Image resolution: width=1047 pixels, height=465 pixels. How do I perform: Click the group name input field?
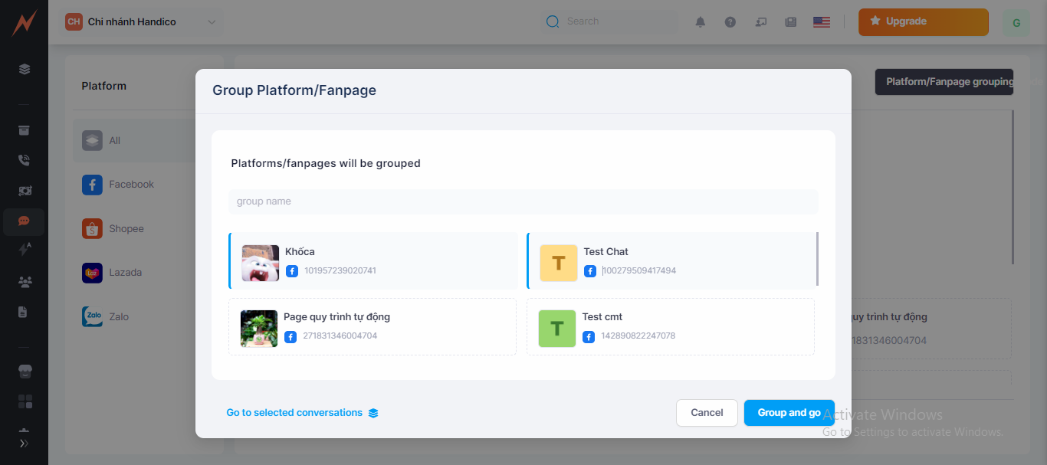point(523,201)
